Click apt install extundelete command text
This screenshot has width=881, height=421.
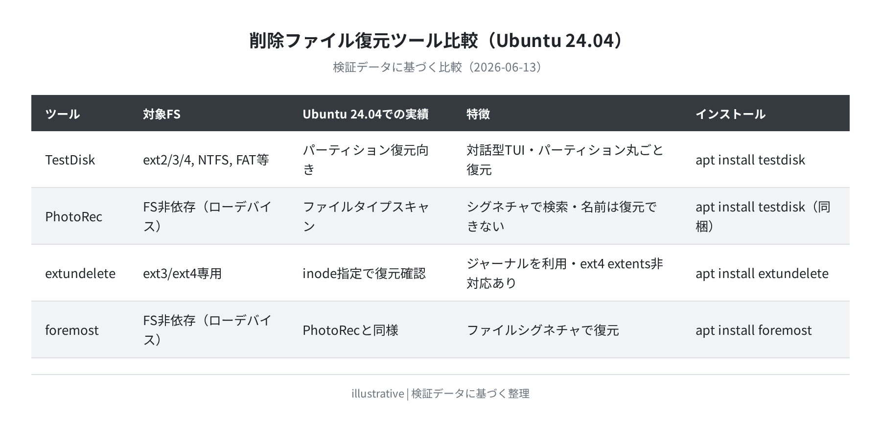(762, 274)
